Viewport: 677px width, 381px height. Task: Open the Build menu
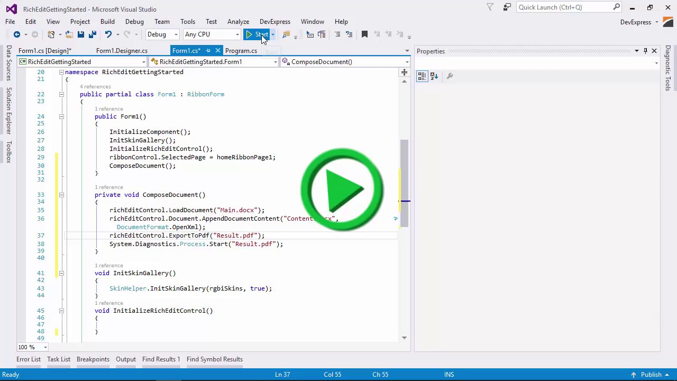pyautogui.click(x=107, y=22)
